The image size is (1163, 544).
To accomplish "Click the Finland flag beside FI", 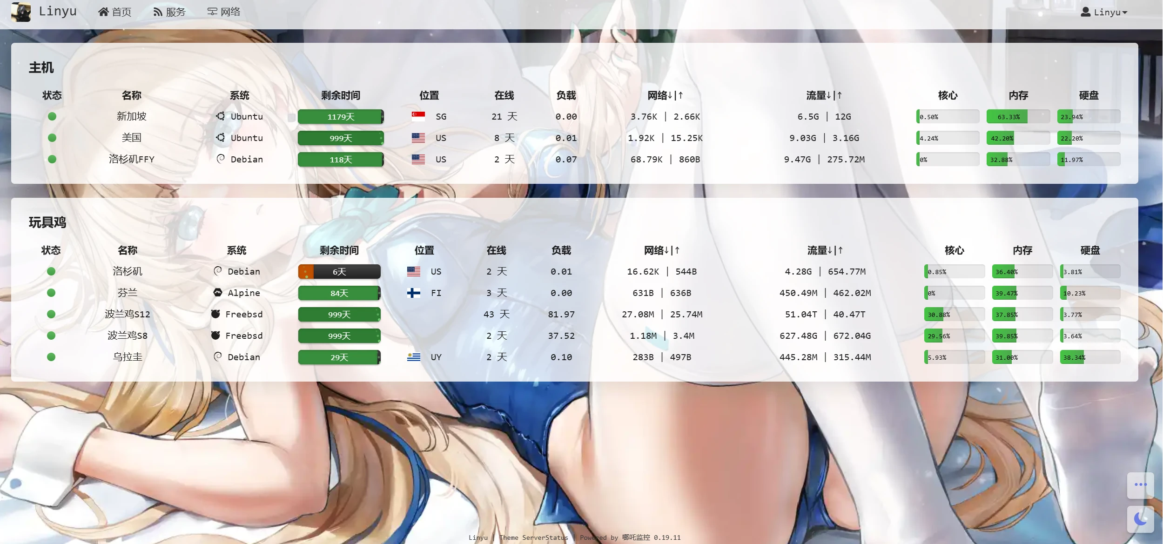I will (413, 293).
